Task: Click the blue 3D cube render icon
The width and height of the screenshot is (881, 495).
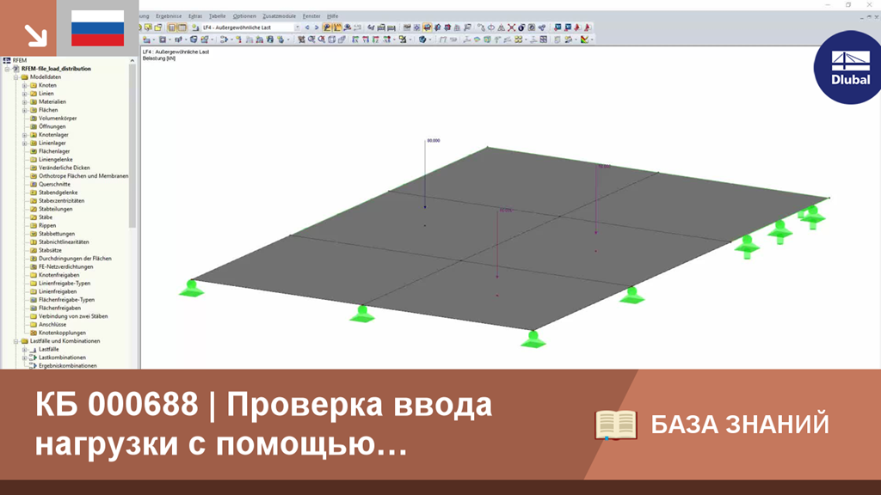Action: (x=422, y=40)
